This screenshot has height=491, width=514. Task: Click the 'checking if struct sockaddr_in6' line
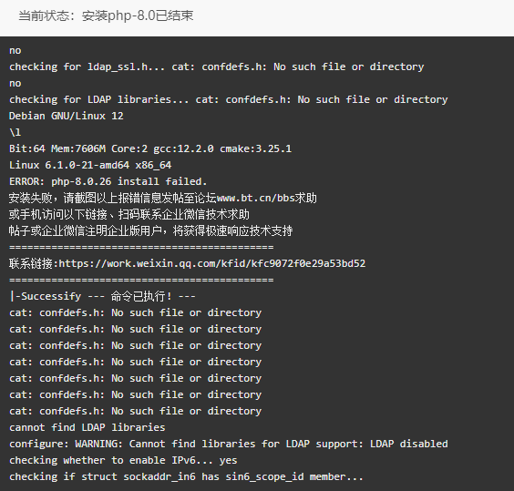coord(186,476)
